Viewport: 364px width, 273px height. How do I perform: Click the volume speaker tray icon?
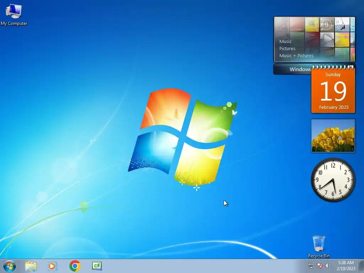click(328, 266)
